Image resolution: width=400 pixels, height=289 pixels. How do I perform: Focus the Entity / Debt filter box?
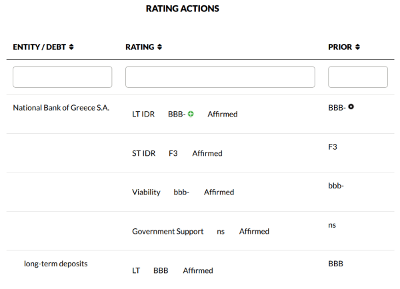click(63, 77)
